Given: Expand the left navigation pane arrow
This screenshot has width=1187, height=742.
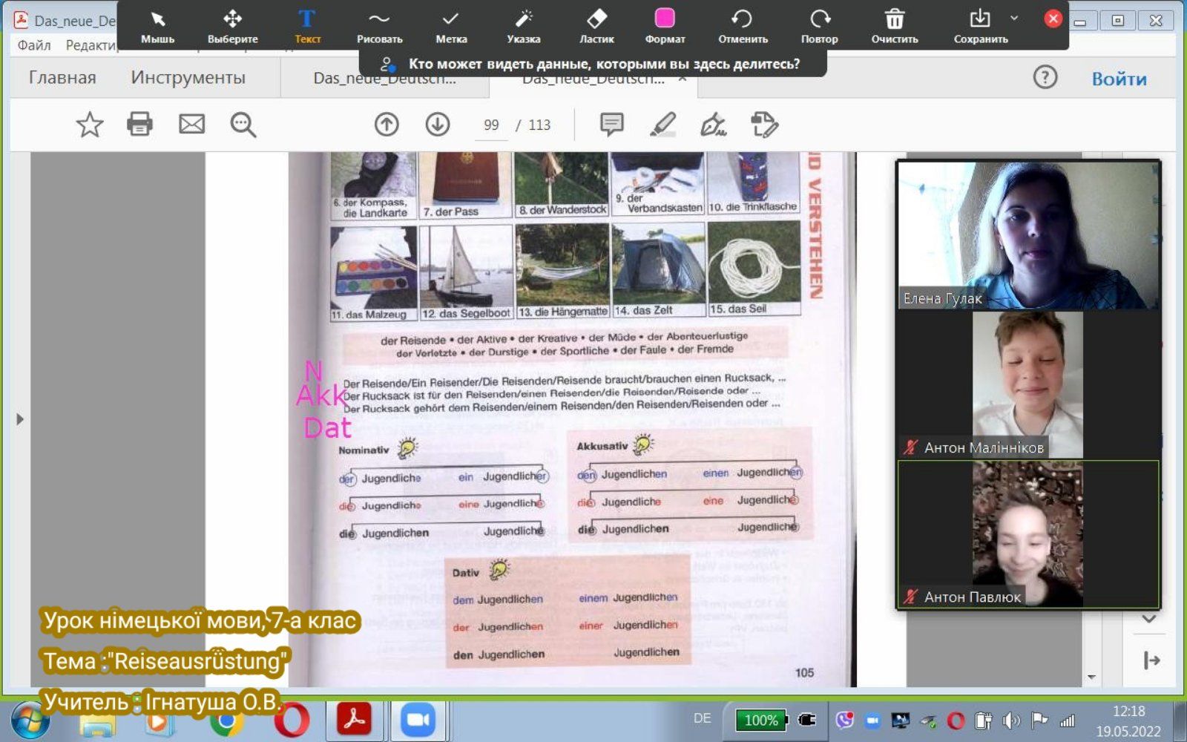Looking at the screenshot, I should tap(20, 419).
